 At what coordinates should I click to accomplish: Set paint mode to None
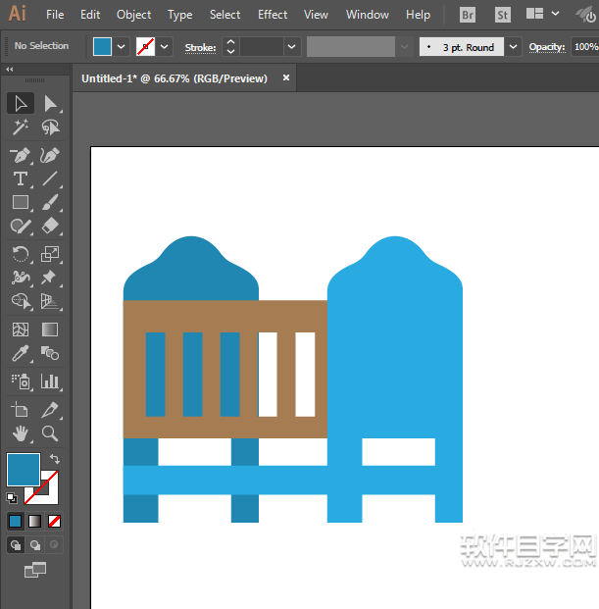pyautogui.click(x=55, y=521)
